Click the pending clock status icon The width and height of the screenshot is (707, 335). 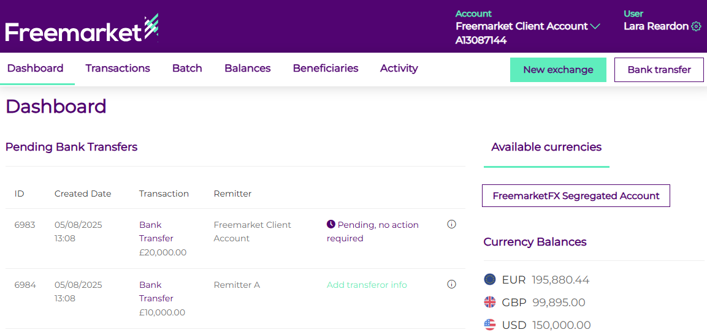(331, 224)
